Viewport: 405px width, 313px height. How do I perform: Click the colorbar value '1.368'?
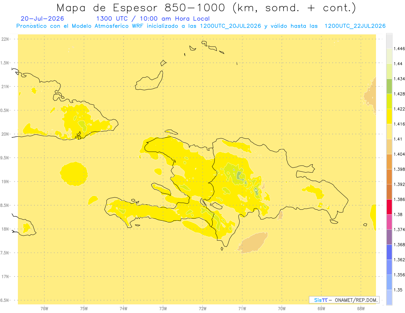[x=399, y=244]
